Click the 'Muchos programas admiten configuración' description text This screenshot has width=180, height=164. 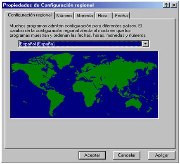(x=78, y=30)
